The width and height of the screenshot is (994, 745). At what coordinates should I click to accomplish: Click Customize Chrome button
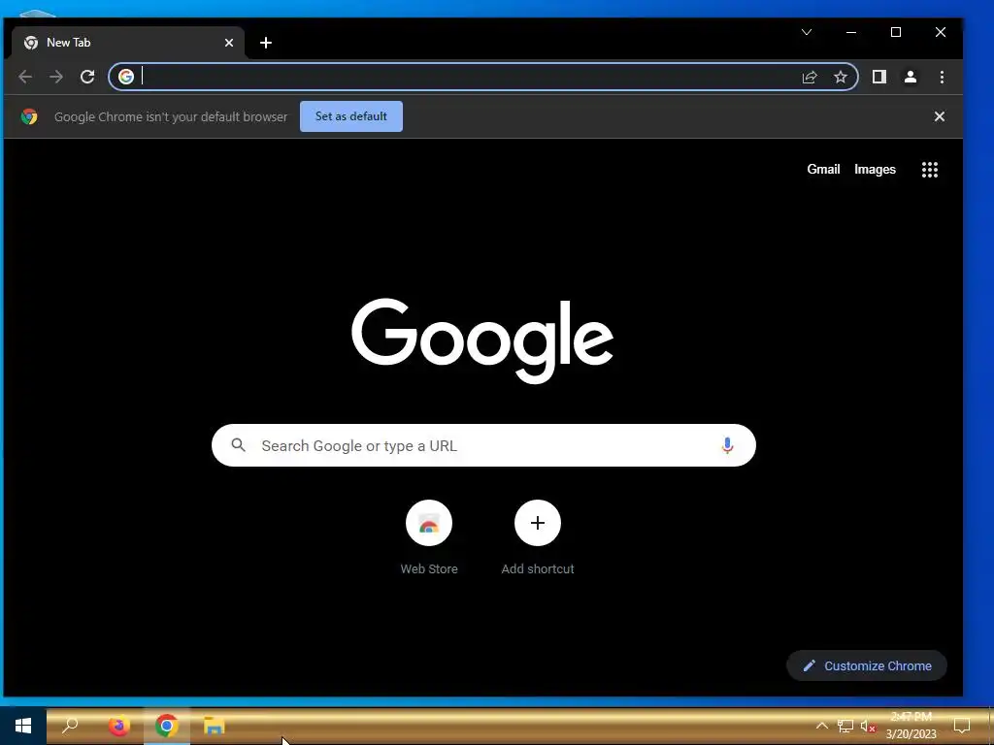(867, 665)
